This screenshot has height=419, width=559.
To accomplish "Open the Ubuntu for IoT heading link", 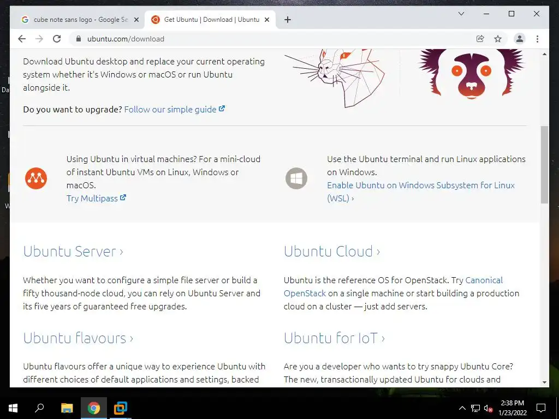I will pyautogui.click(x=335, y=338).
